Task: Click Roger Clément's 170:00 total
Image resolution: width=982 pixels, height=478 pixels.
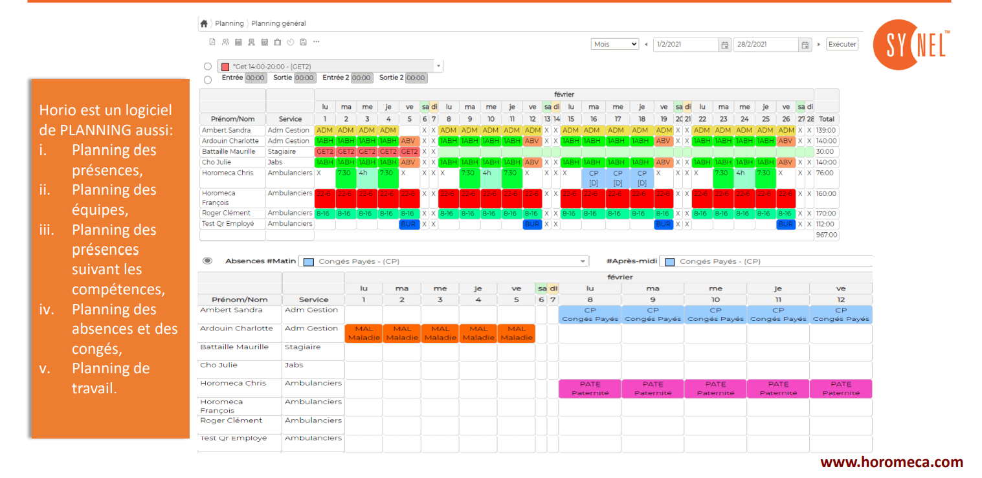Action: point(827,213)
